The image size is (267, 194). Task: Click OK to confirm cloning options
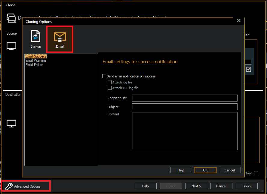tap(205, 170)
